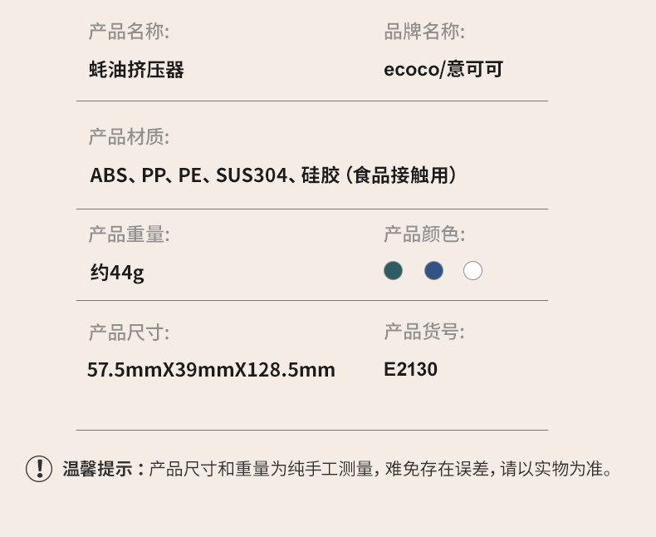
Task: Select the white color swatch
Action: [x=472, y=270]
